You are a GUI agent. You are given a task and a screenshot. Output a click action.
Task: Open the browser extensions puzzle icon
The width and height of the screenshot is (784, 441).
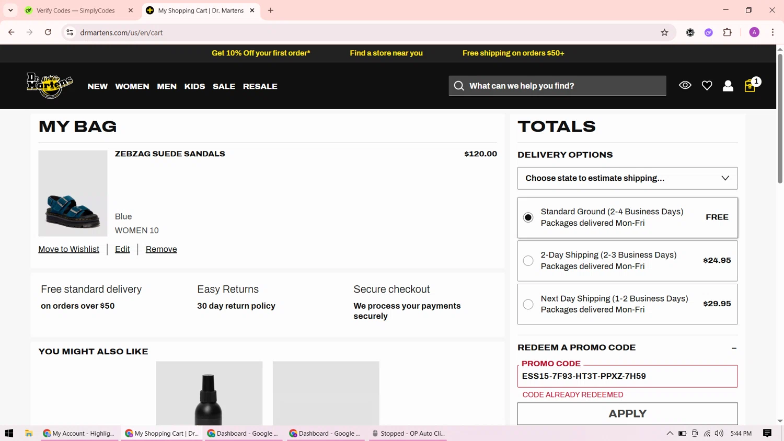(727, 32)
